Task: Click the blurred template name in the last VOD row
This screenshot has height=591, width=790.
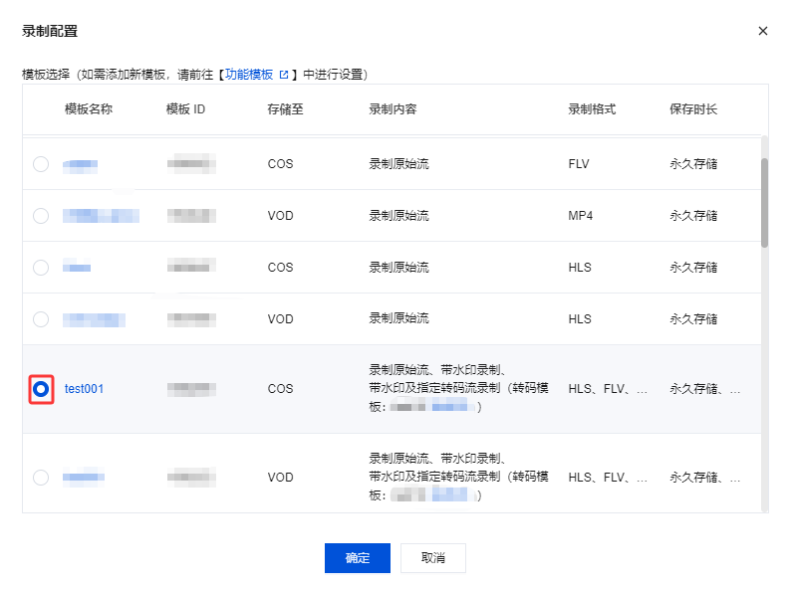Action: pos(84,477)
